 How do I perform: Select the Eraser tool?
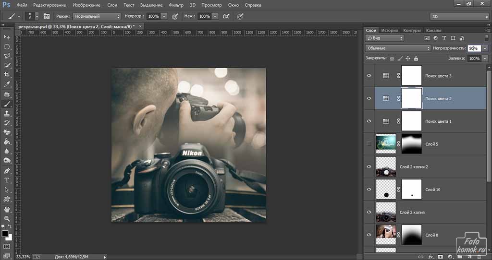tap(7, 132)
